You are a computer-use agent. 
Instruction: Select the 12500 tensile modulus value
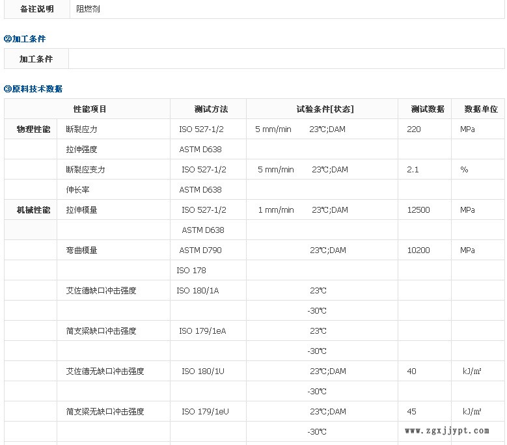point(418,210)
